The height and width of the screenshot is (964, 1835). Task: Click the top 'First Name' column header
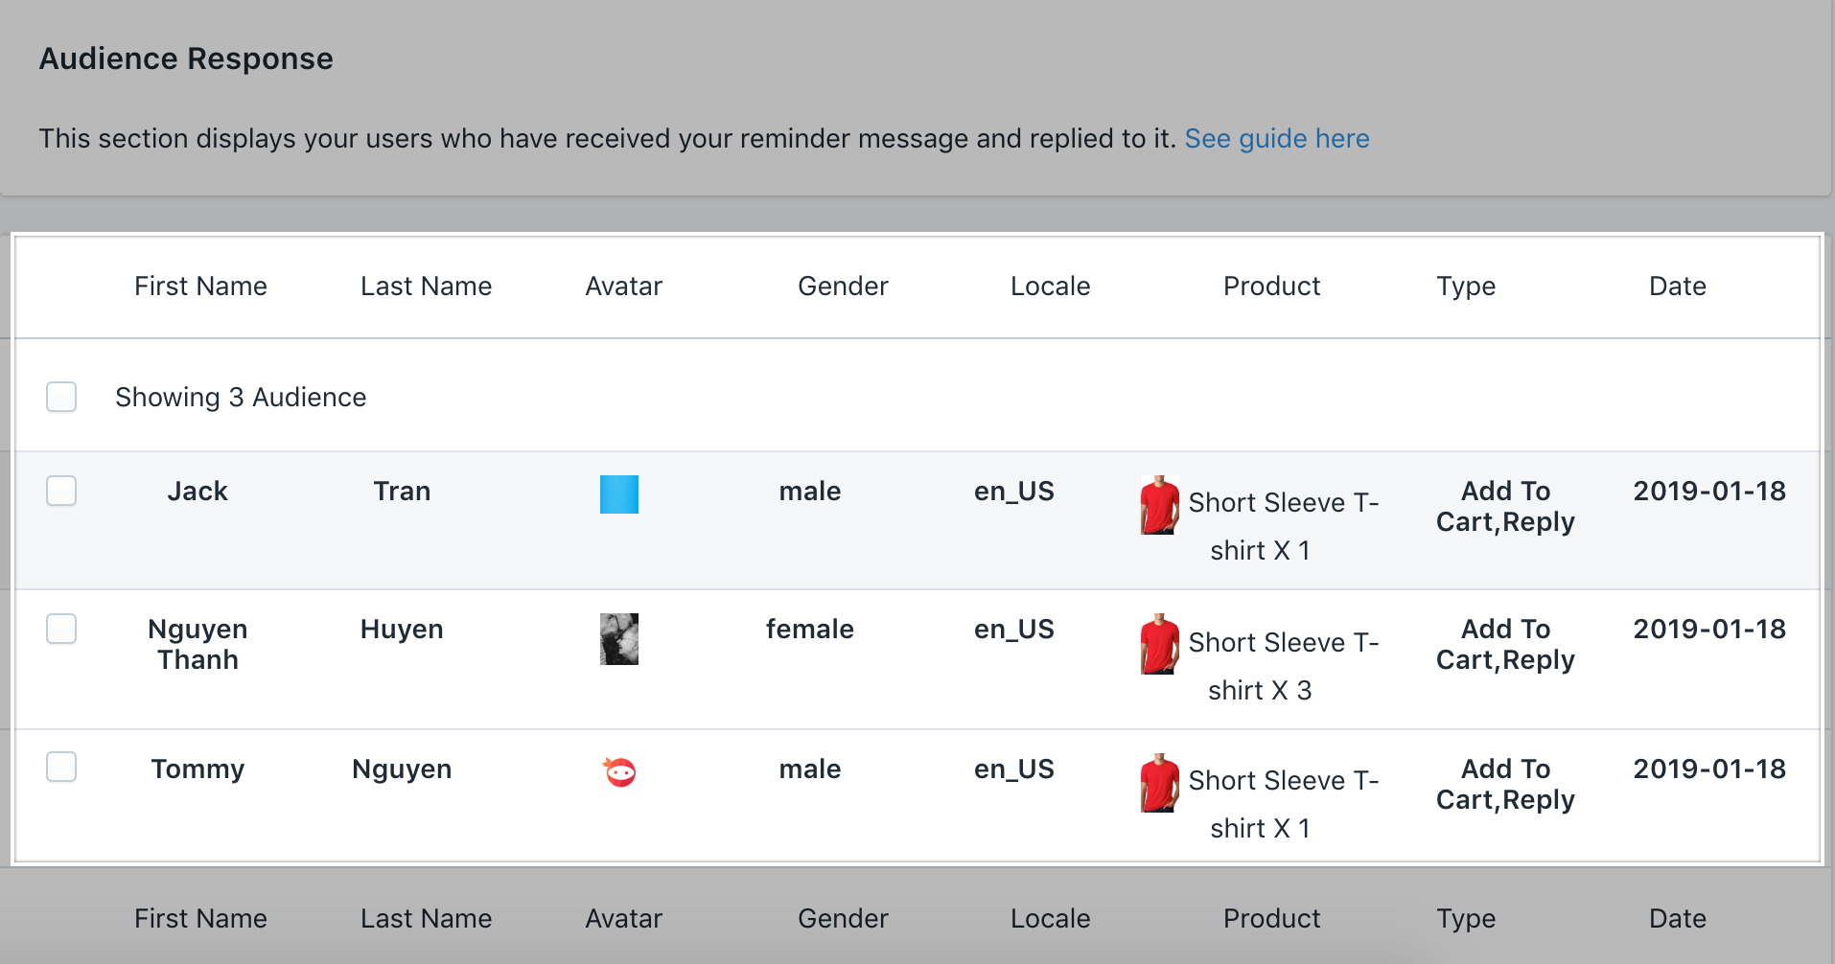(x=200, y=287)
